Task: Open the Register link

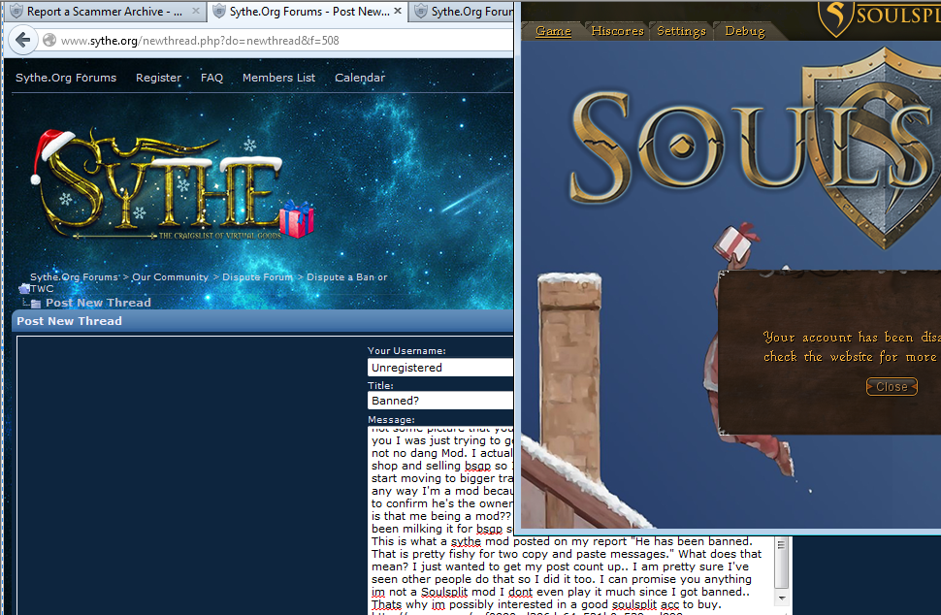Action: tap(158, 78)
